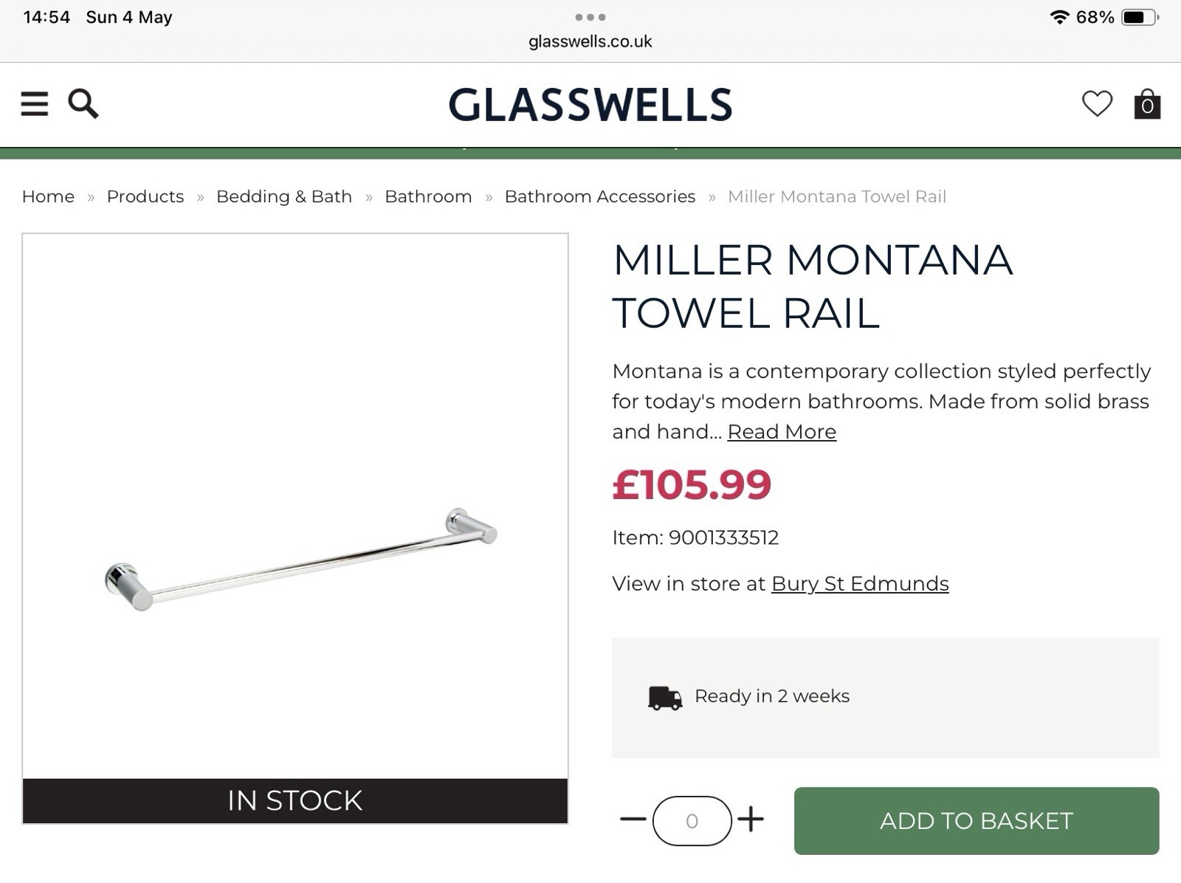Tap the glasswells.co.uk address bar

590,42
